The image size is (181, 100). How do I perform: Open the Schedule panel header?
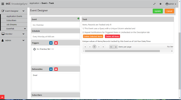55,31
